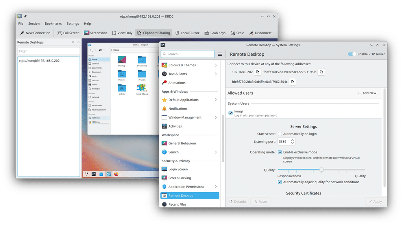Expand Search settings category

(x=190, y=152)
